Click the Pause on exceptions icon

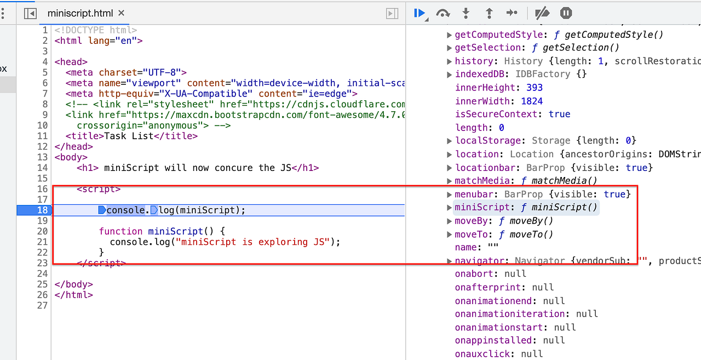click(566, 13)
